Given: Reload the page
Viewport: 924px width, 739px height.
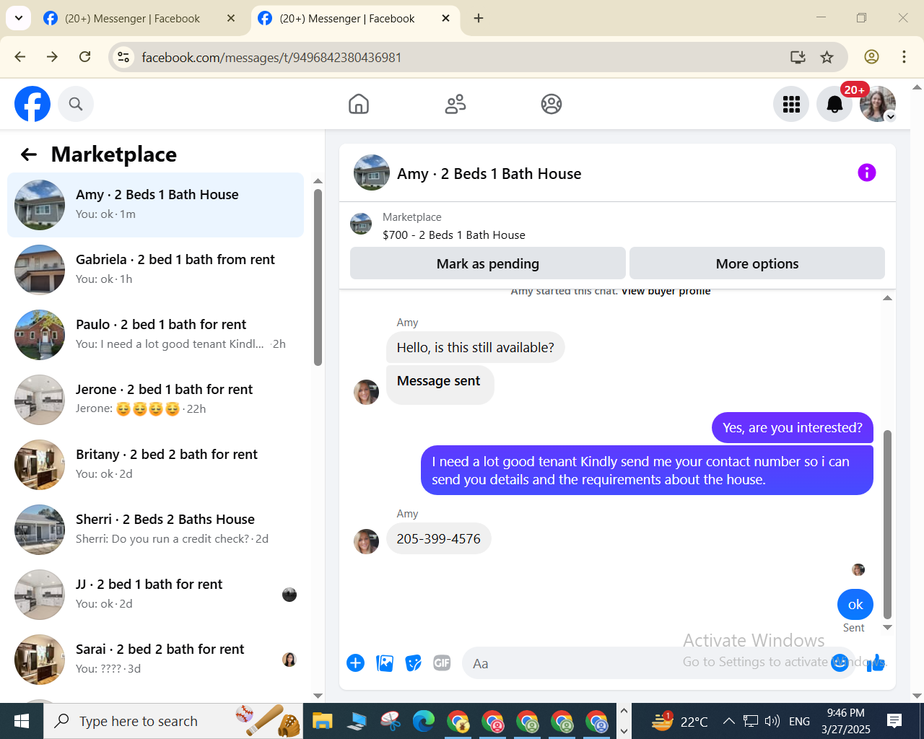Looking at the screenshot, I should [x=85, y=57].
